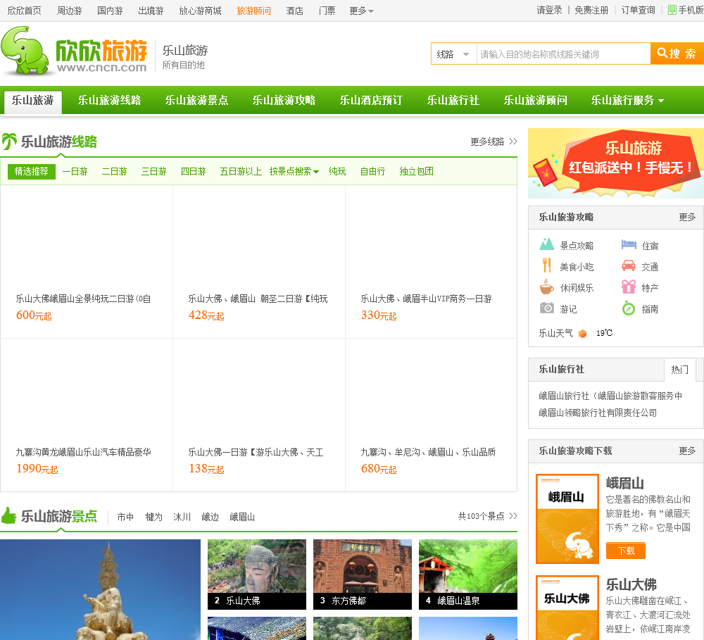Screen dimensions: 704x640
Task: Click the 住宿 bed icon
Action: (x=629, y=245)
